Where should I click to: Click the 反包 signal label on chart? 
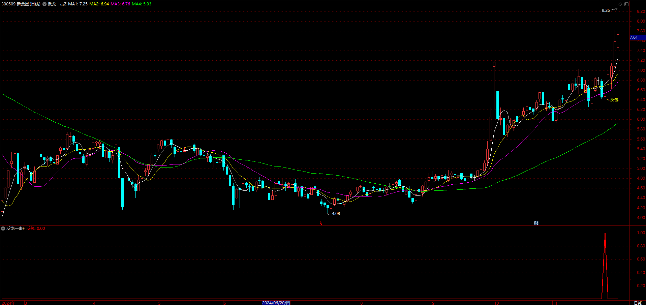coord(614,100)
